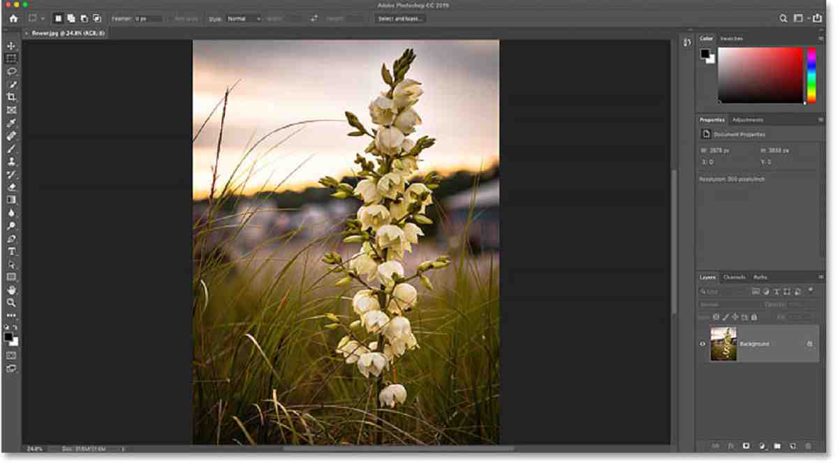
Task: Hide the Background layer with eye icon
Action: [x=703, y=344]
